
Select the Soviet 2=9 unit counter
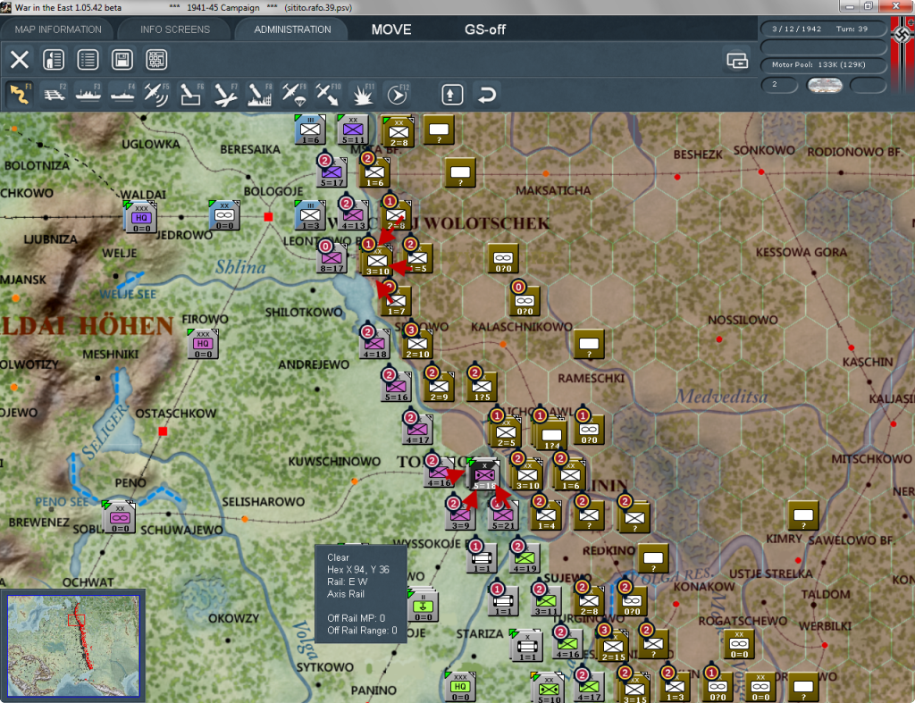(439, 386)
